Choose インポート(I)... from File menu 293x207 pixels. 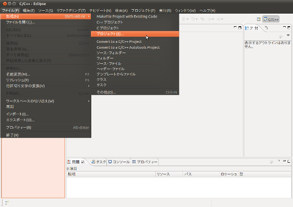pyautogui.click(x=45, y=114)
